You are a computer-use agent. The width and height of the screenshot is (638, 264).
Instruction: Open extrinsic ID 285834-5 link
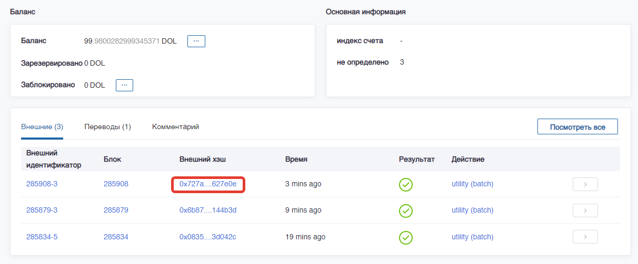coord(42,237)
